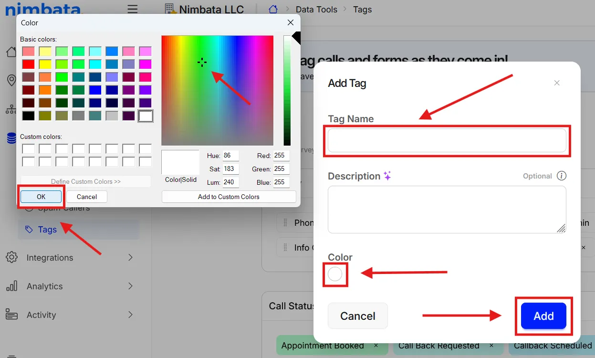Pick the silver light-gray basic color
Screen dimensions: 595x358
112,116
